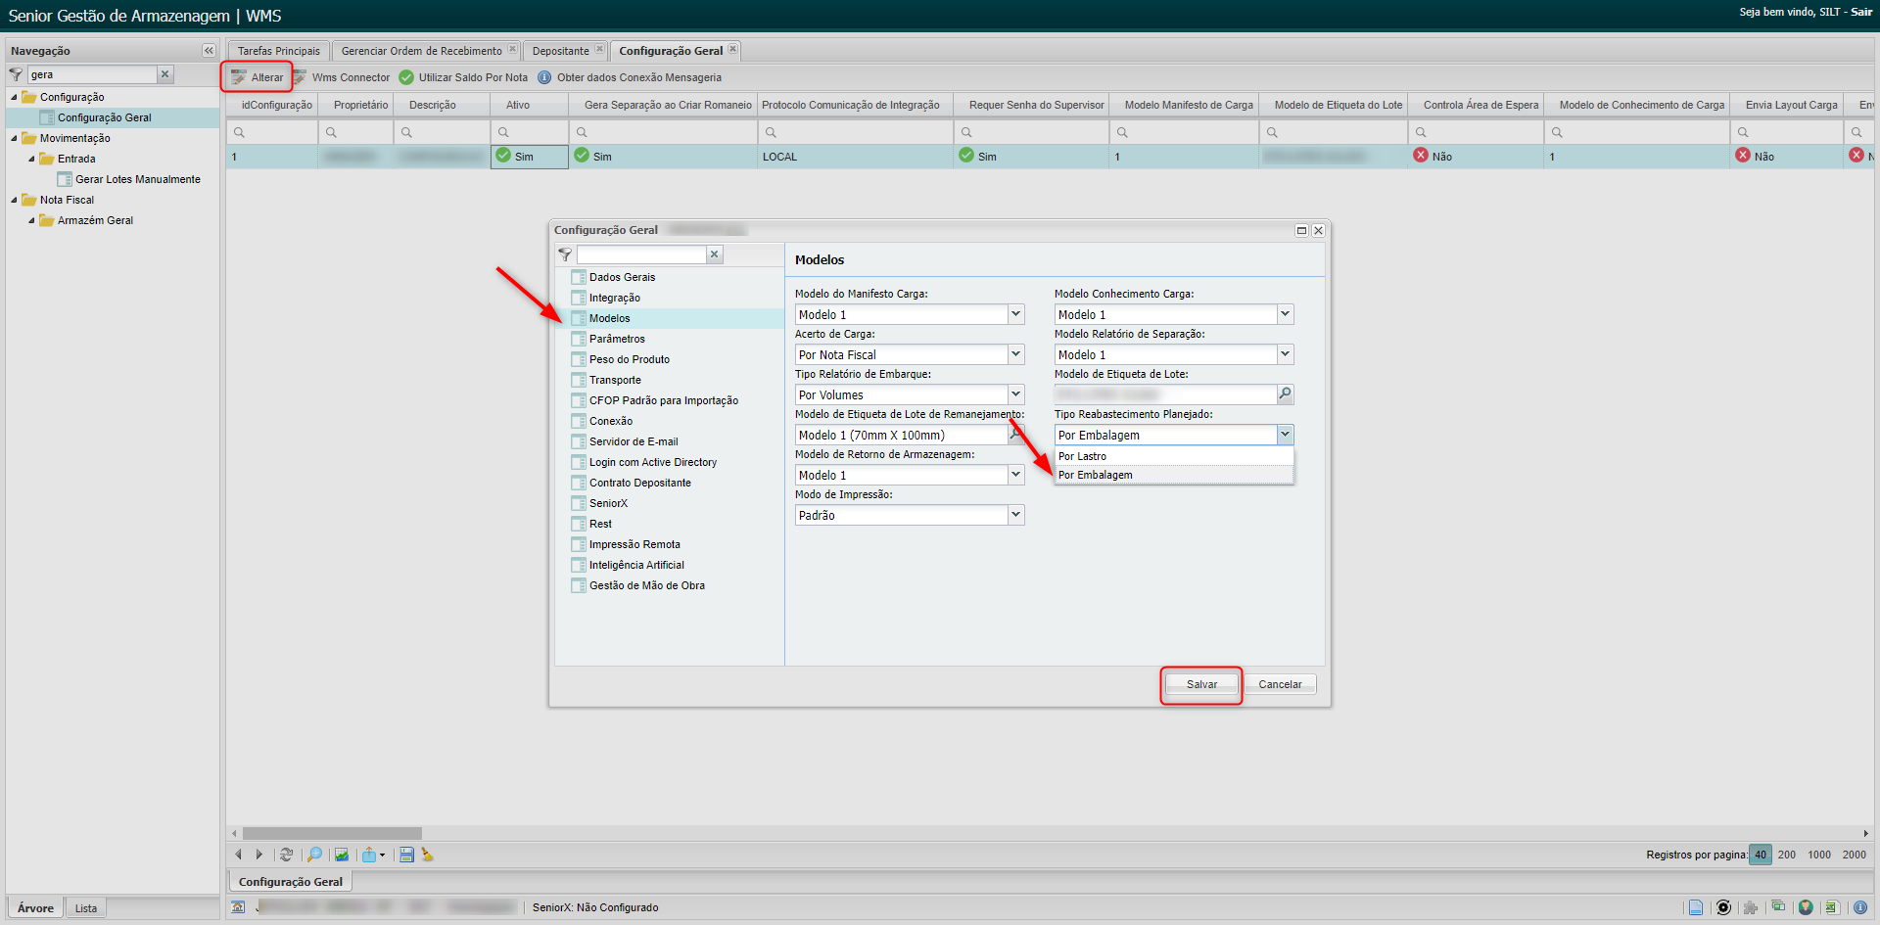The height and width of the screenshot is (925, 1880).
Task: Open the chart icon in the bottom toolbar
Action: tap(341, 855)
